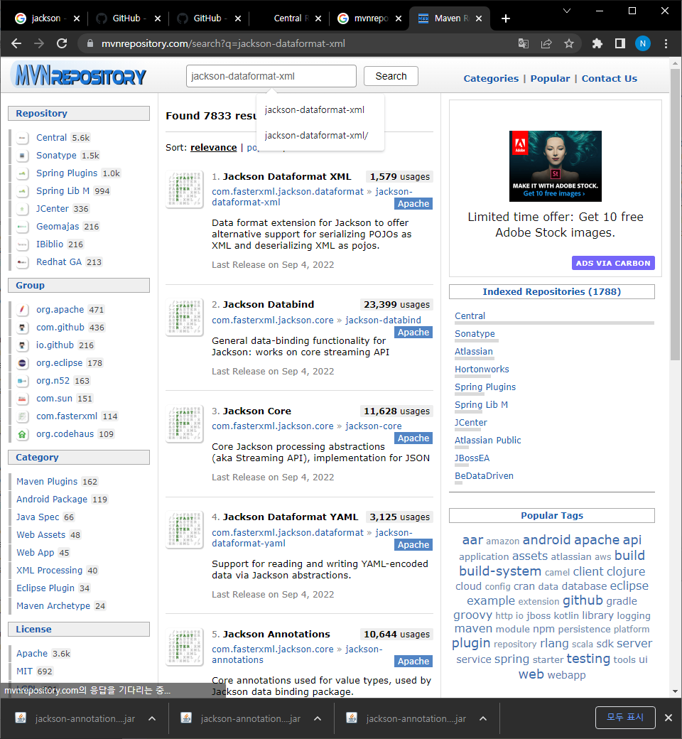Open Hortonworks indexed repository
This screenshot has width=682, height=739.
point(482,369)
